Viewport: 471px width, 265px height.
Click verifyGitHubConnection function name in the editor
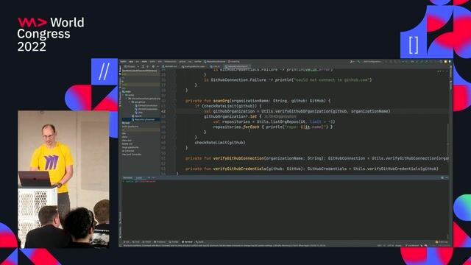point(238,158)
